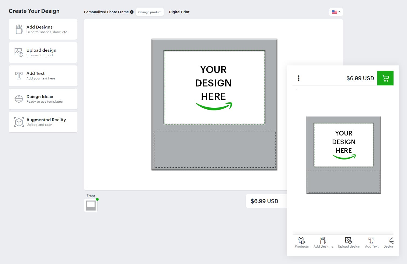Image resolution: width=407 pixels, height=264 pixels.
Task: Select the Digital Print option
Action: coord(179,12)
